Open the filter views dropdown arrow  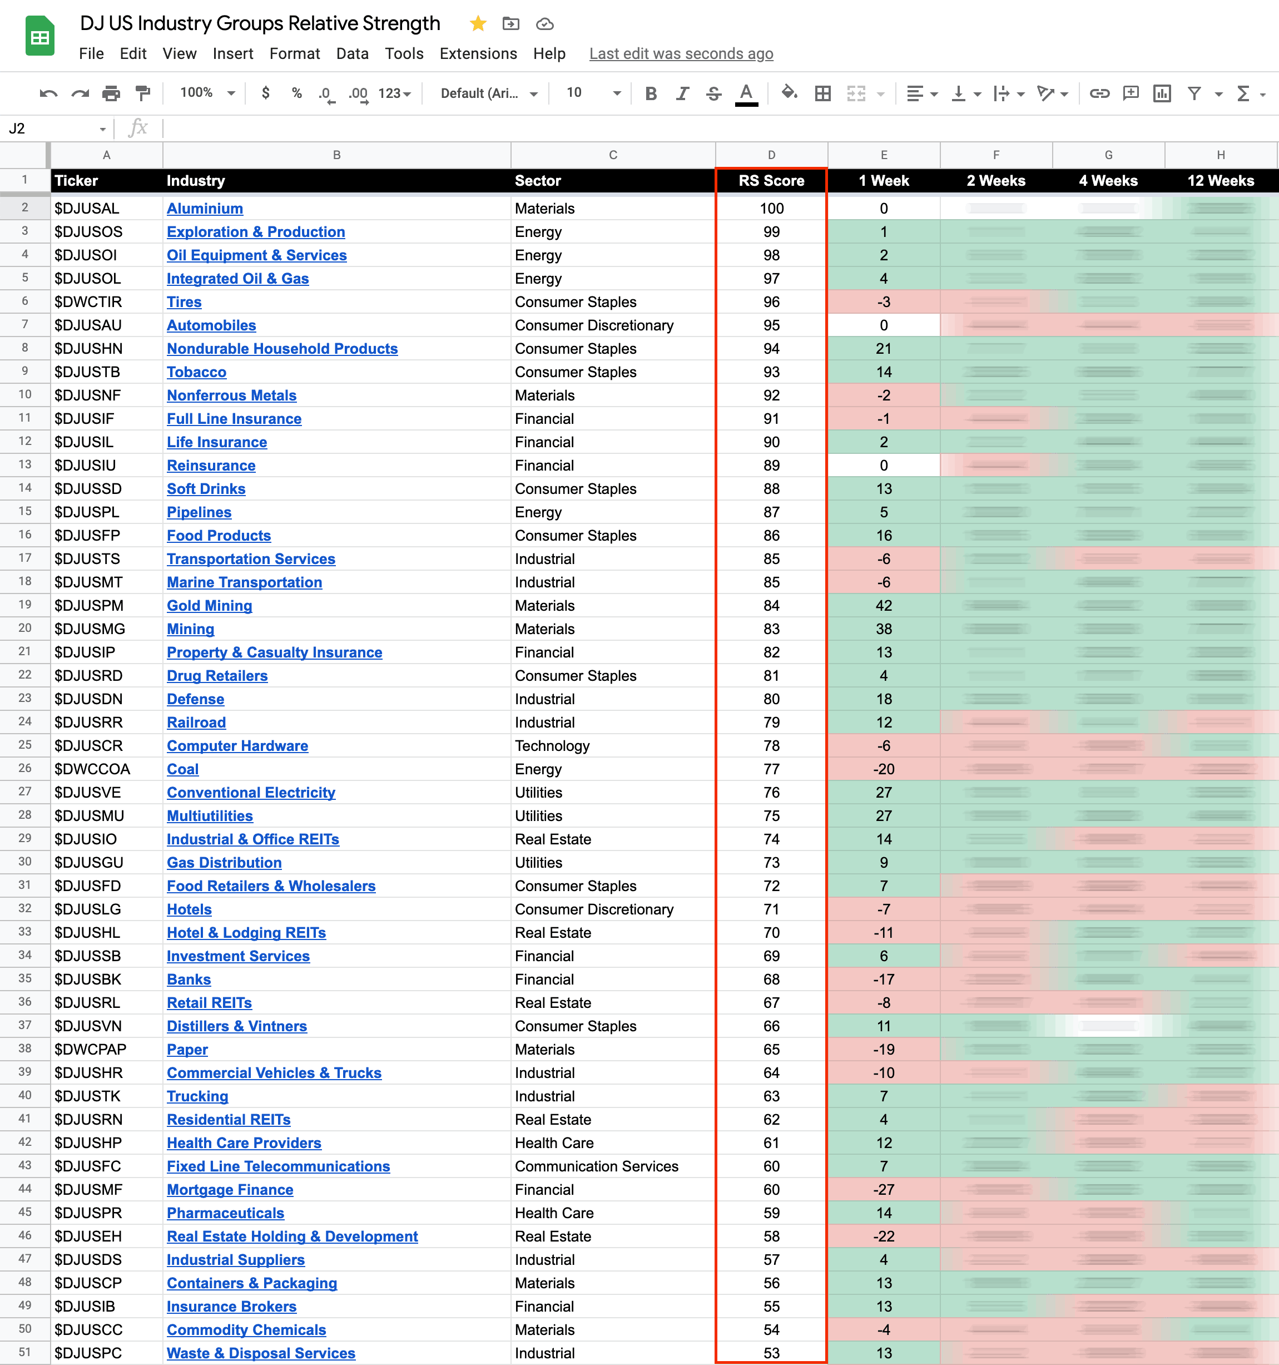(1218, 94)
